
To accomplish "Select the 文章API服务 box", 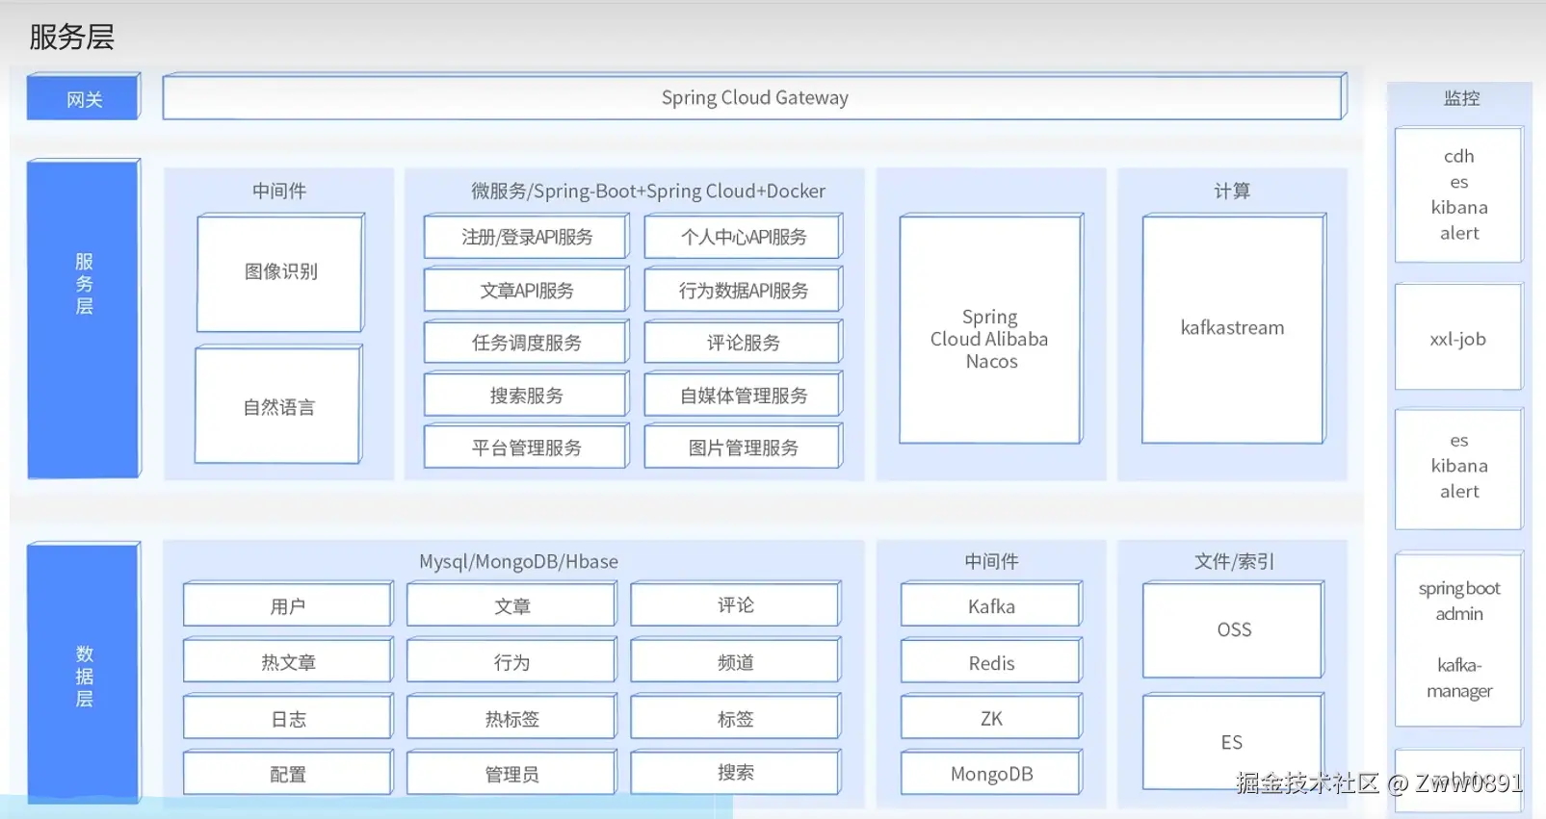I will (x=526, y=290).
